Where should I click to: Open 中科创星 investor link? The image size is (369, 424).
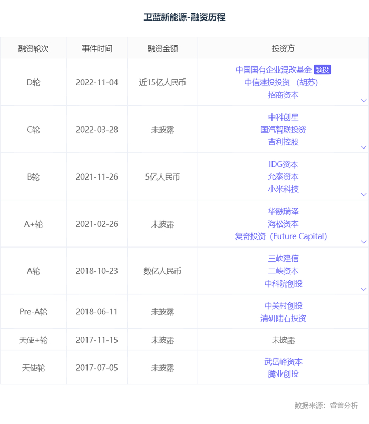point(283,117)
